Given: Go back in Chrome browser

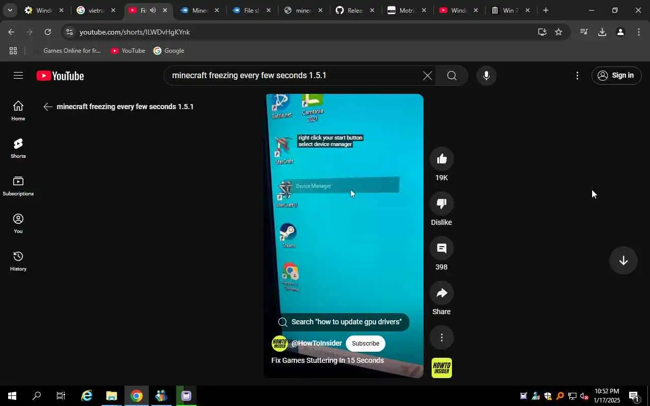Looking at the screenshot, I should (11, 32).
